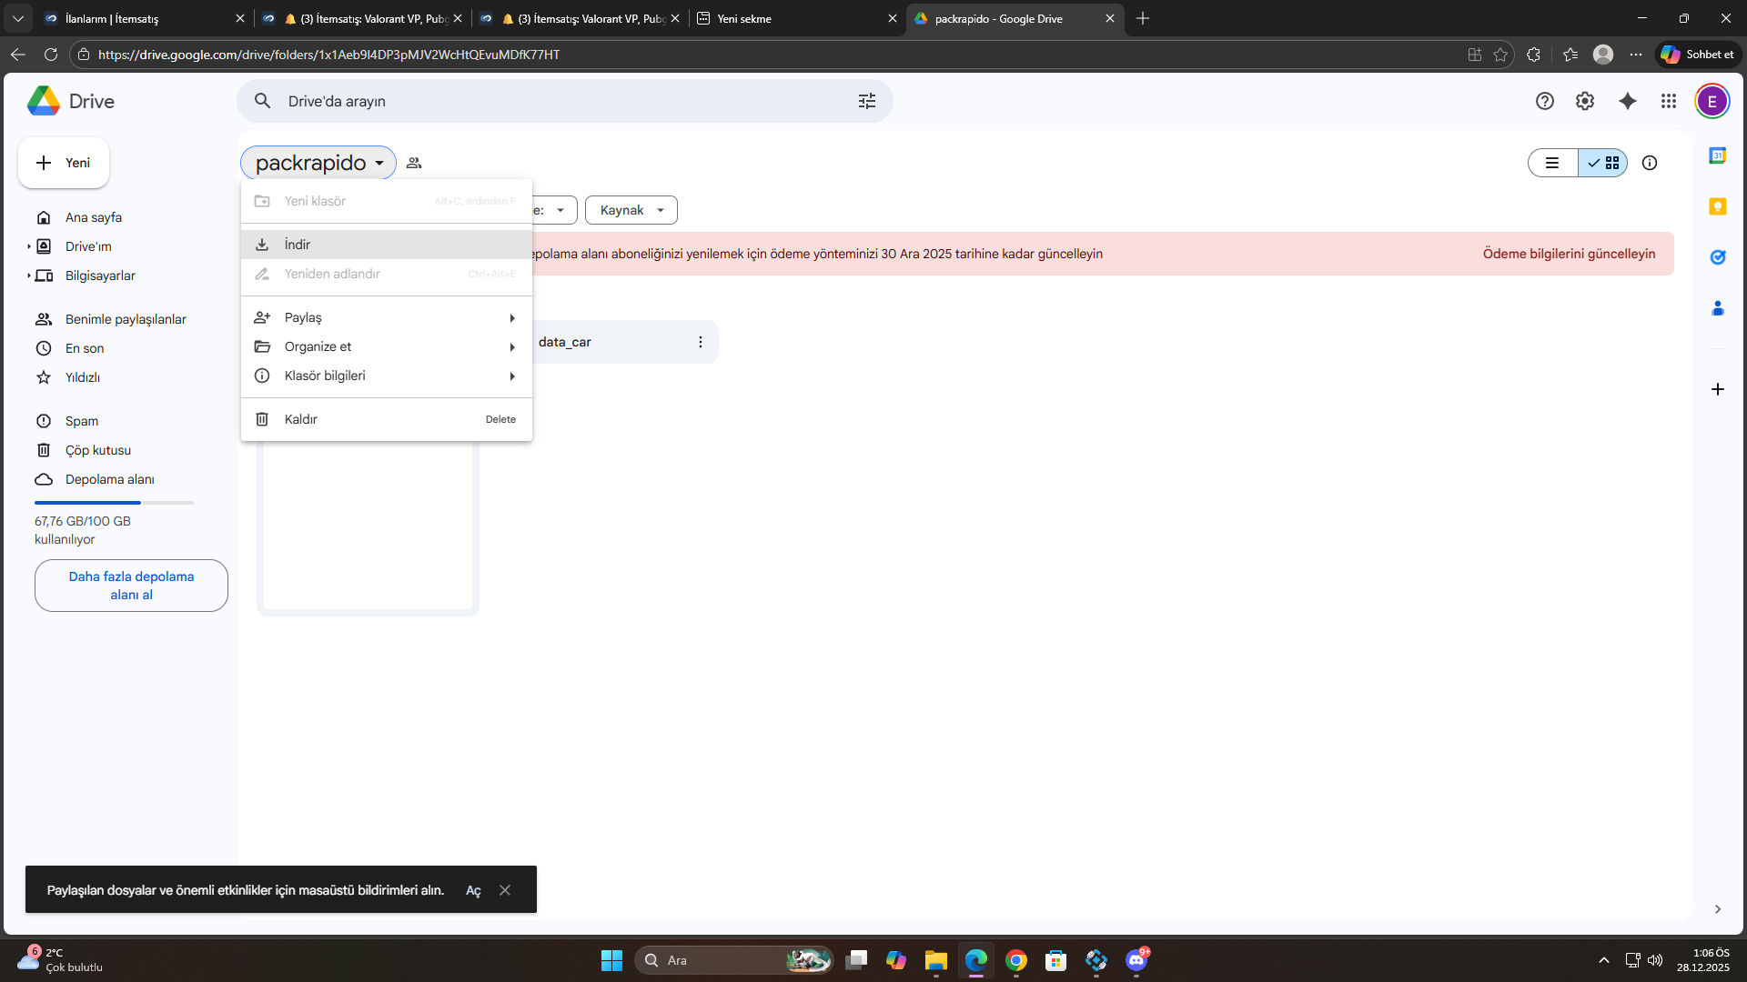Open the browser tab list dropdown
1747x982 pixels.
tap(18, 18)
